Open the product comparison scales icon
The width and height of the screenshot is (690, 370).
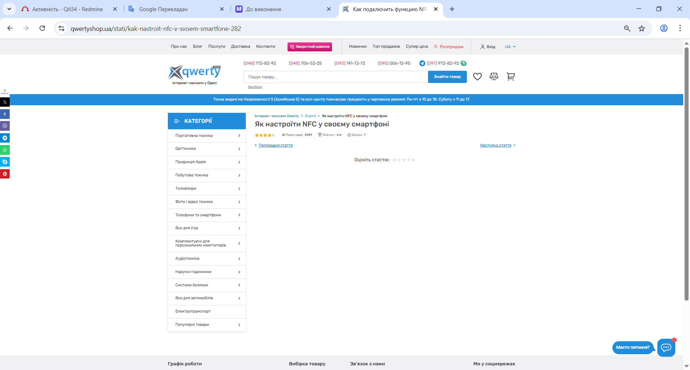[x=494, y=77]
